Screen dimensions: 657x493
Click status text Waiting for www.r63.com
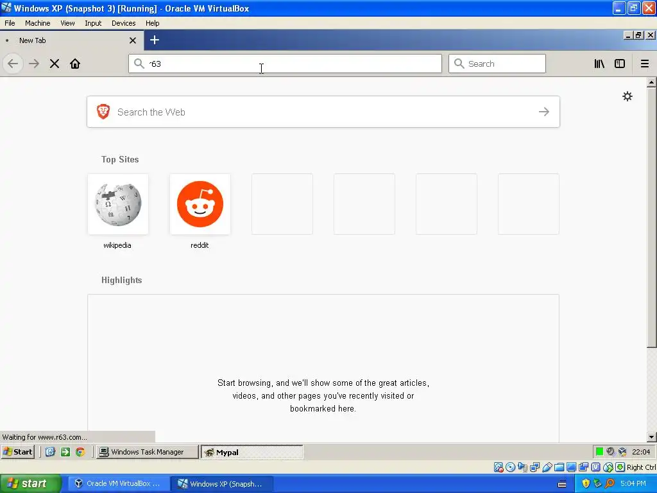coord(45,437)
